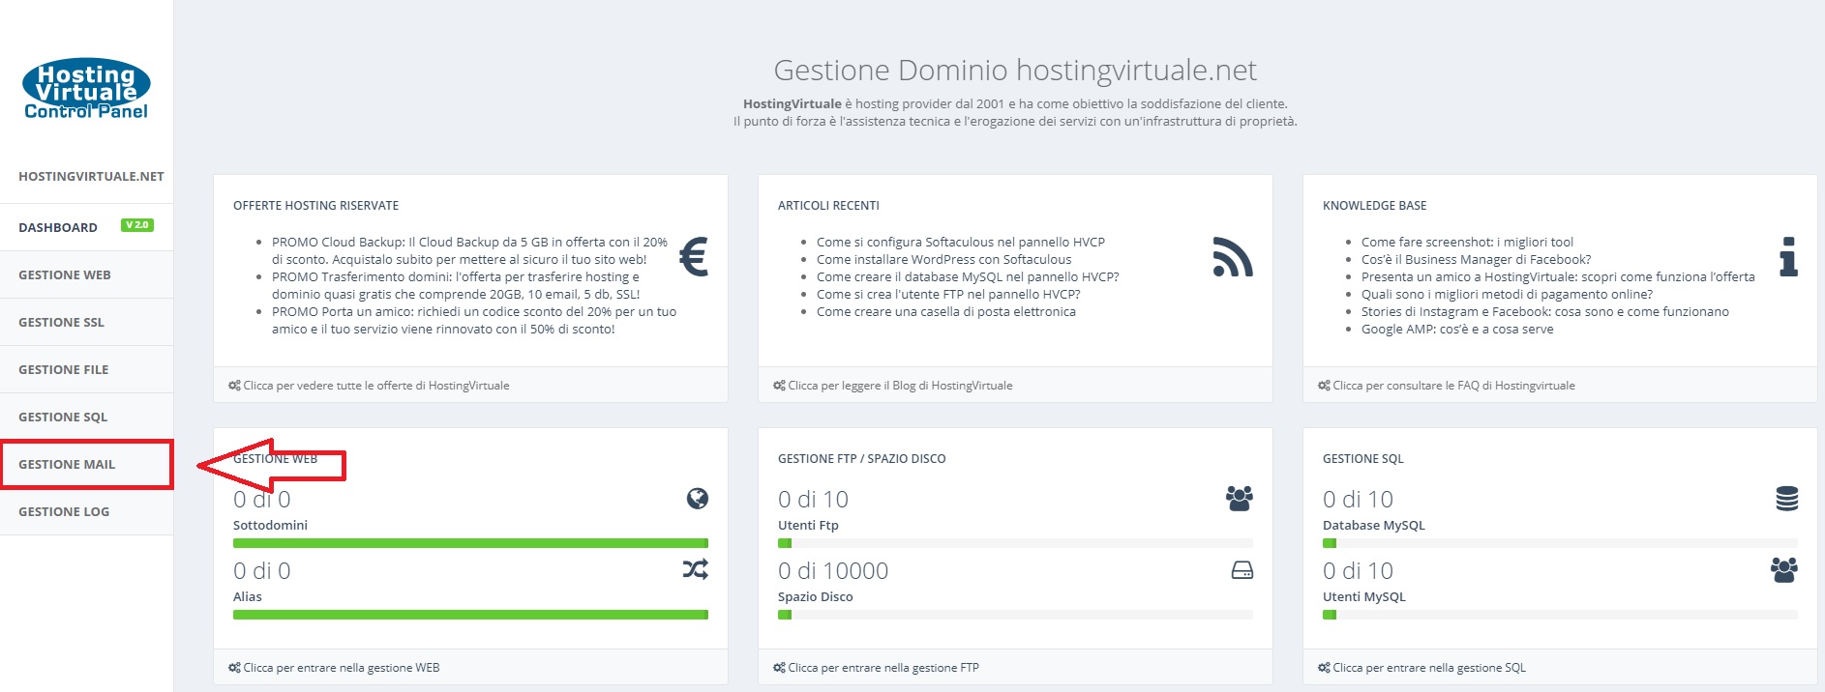The height and width of the screenshot is (692, 1825).
Task: Click the V 2.0 badge next to Dashboard
Action: pyautogui.click(x=137, y=225)
